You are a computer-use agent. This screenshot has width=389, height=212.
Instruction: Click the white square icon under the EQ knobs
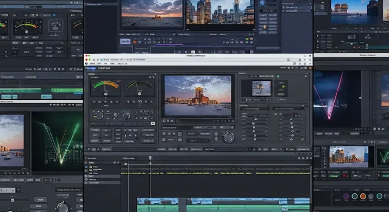point(153,123)
